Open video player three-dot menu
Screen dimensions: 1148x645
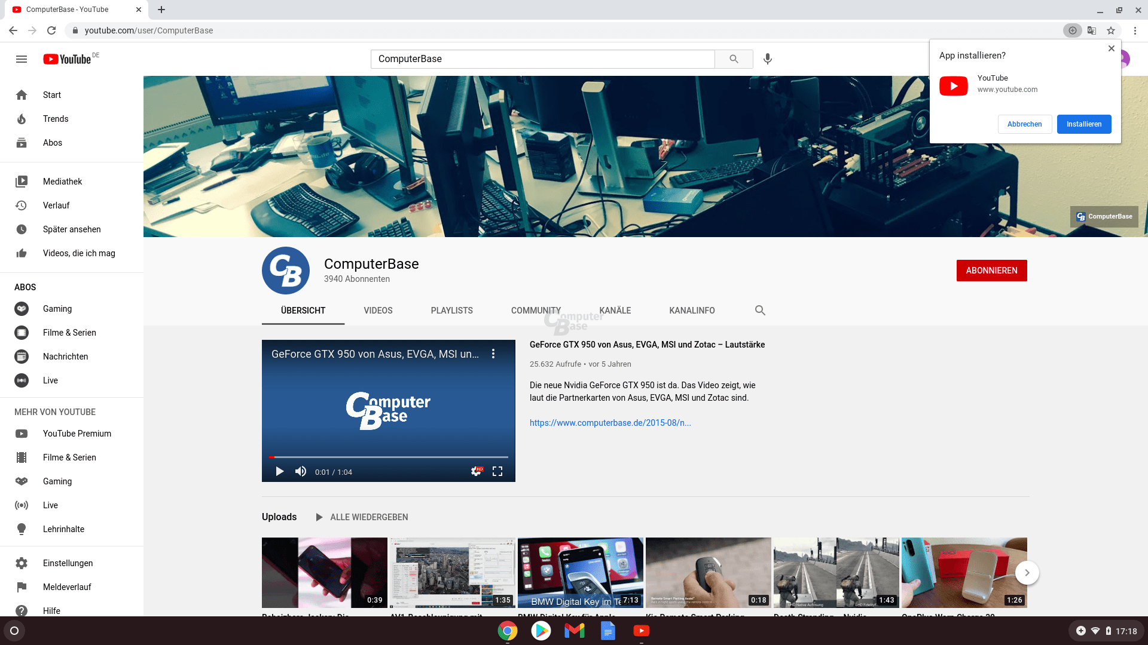(x=493, y=354)
